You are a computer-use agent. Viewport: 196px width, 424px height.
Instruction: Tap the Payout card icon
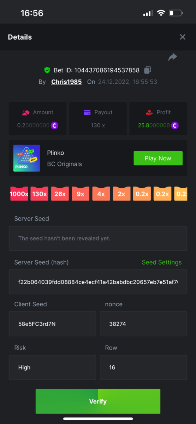pyautogui.click(x=87, y=112)
